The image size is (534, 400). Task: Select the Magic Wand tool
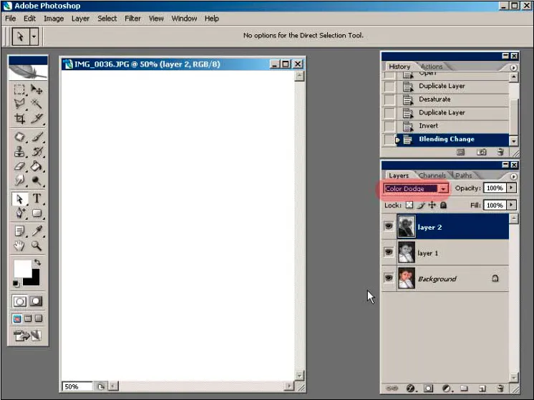37,104
